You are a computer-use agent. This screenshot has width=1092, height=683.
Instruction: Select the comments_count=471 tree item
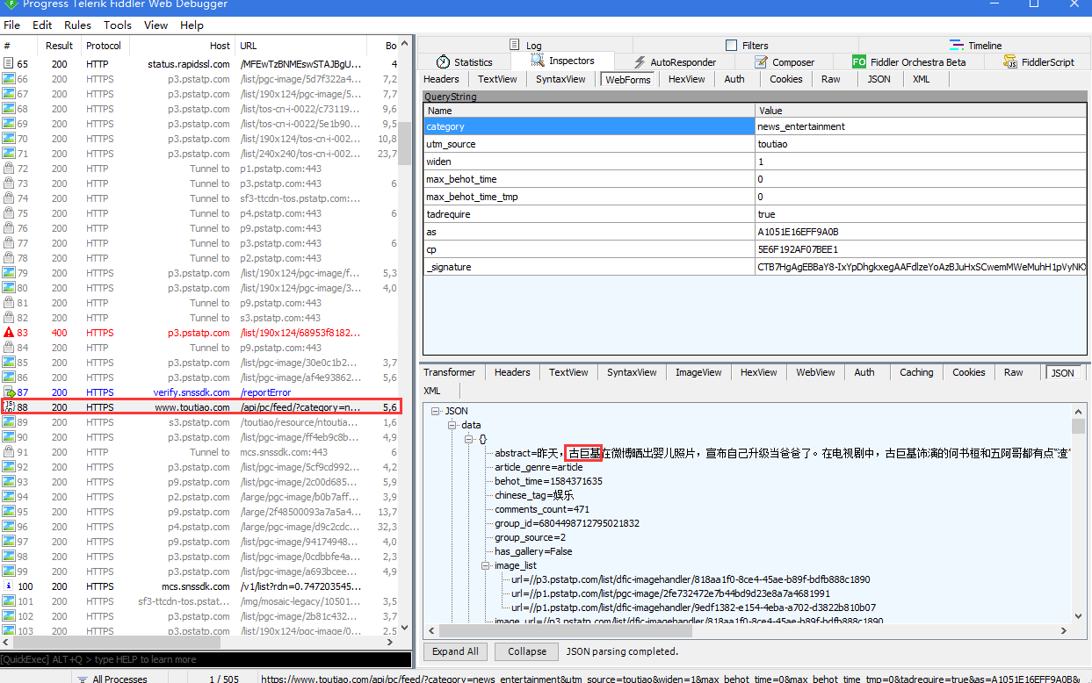[542, 509]
